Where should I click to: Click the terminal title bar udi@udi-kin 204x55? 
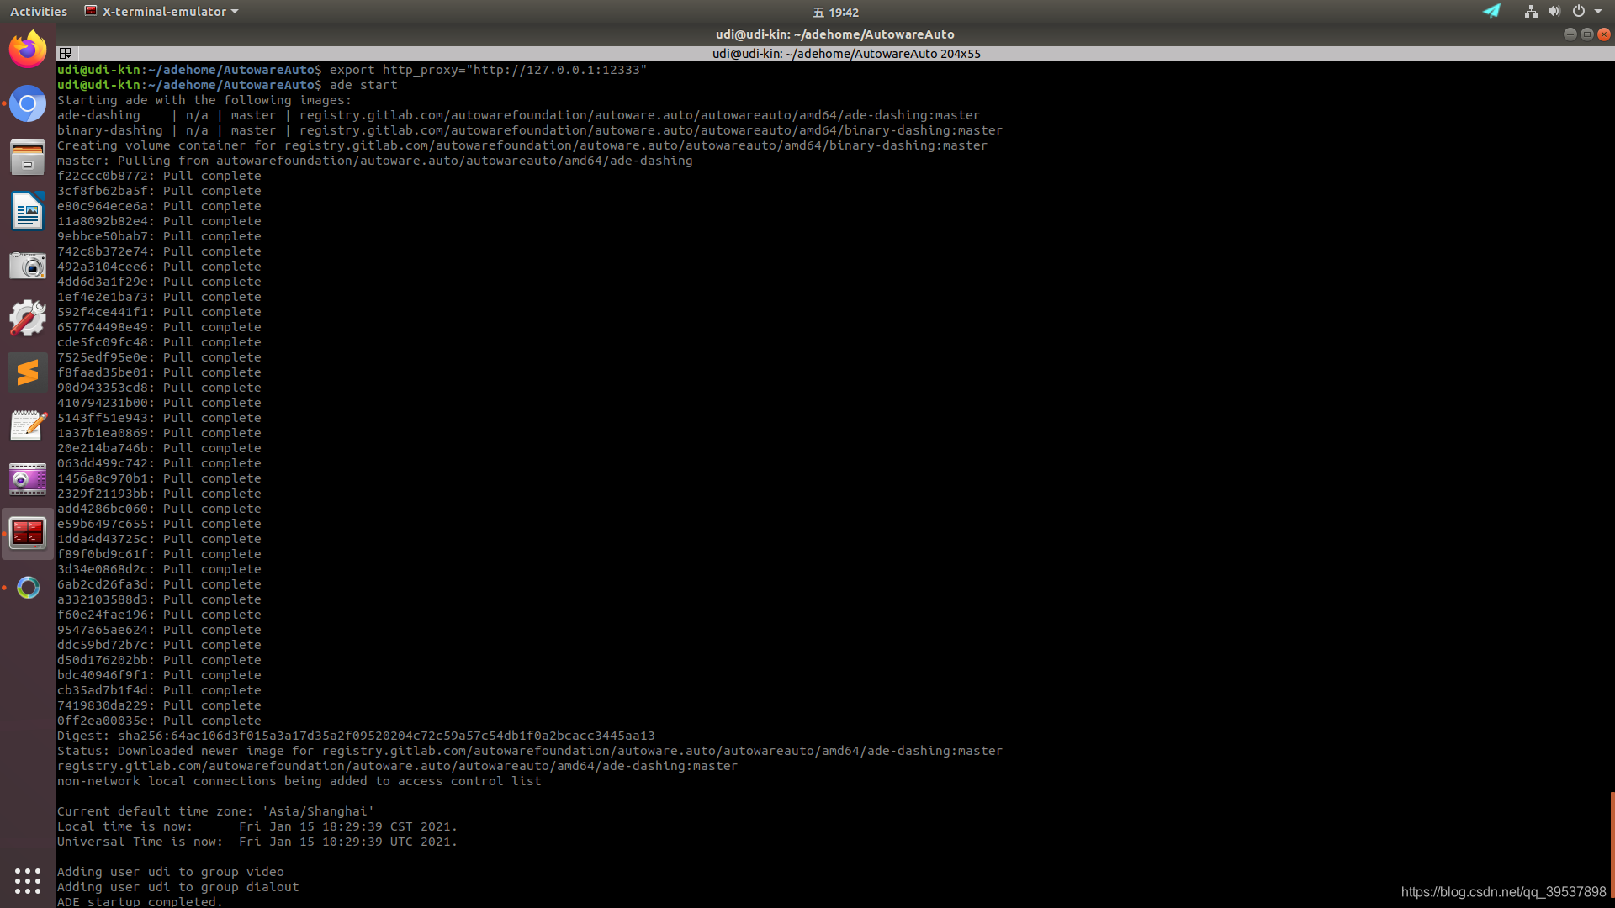[845, 53]
